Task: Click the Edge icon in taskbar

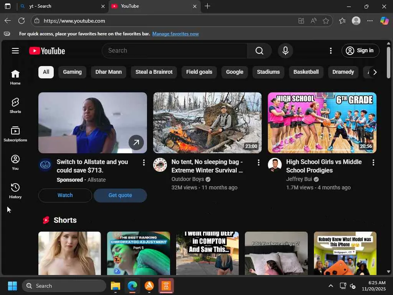Action: click(132, 286)
